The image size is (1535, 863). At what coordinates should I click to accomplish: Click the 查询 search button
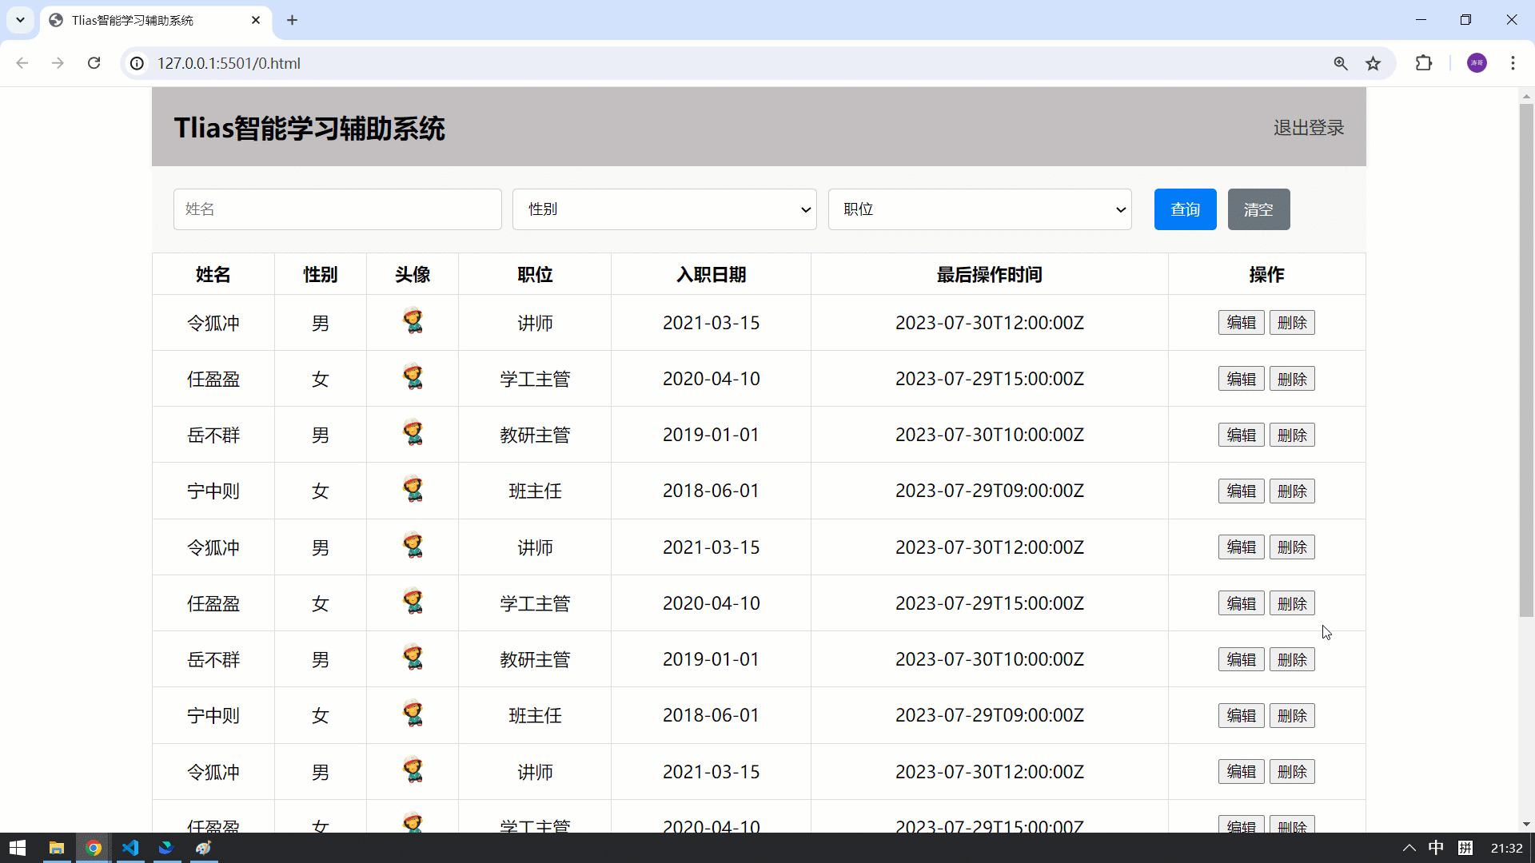(x=1185, y=209)
